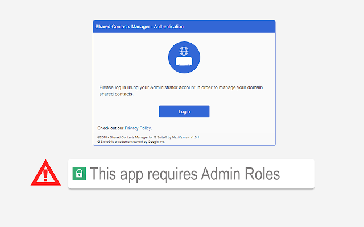Click the v1.0.1 version label
Image resolution: width=364 pixels, height=227 pixels.
click(x=195, y=137)
